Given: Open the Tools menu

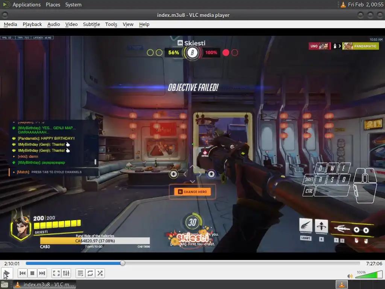Looking at the screenshot, I should click(111, 24).
